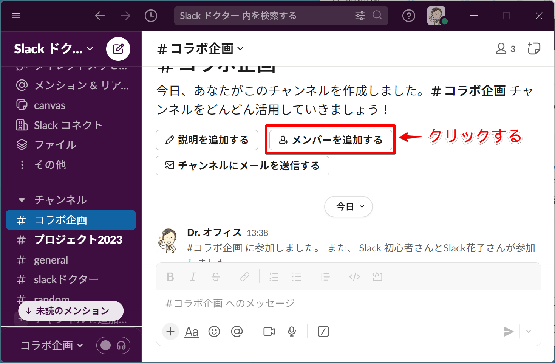Open search filters next to the search bar
This screenshot has width=555, height=363.
[x=359, y=16]
